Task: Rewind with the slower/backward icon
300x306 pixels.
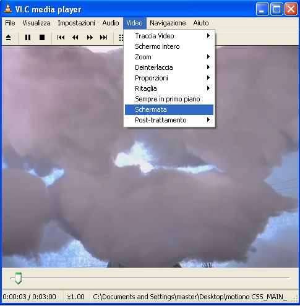Action: (x=75, y=38)
